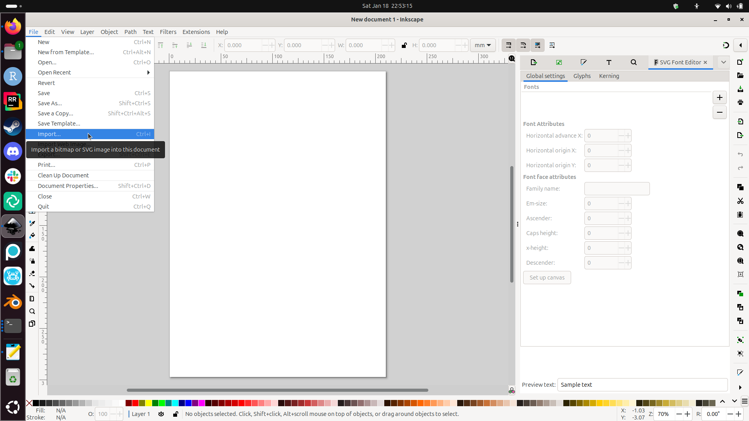
Task: Click the Open file folder icon
Action: (740, 76)
